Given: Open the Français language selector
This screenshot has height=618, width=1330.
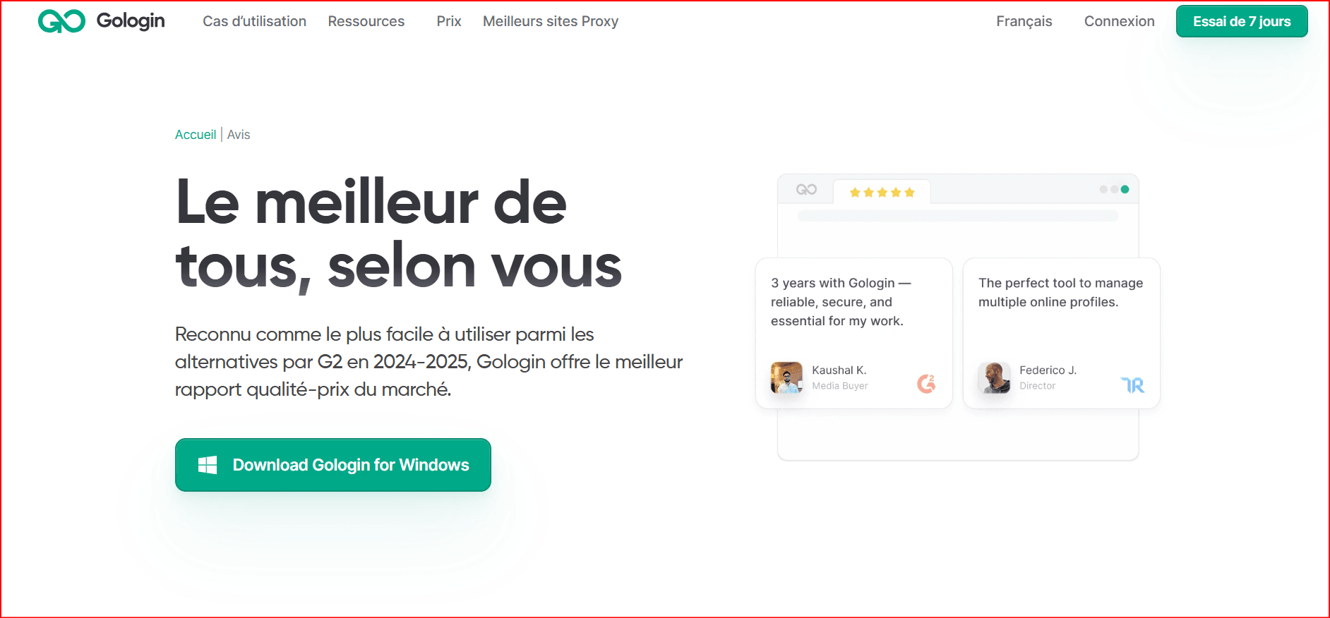Looking at the screenshot, I should click(x=1024, y=21).
